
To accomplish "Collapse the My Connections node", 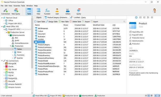I will [x=2, y=61].
